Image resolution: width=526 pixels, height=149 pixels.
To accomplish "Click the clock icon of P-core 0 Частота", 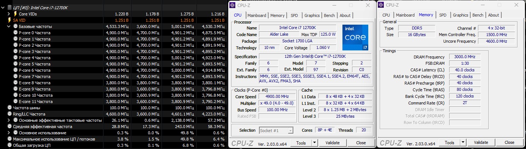I will pyautogui.click(x=15, y=33).
